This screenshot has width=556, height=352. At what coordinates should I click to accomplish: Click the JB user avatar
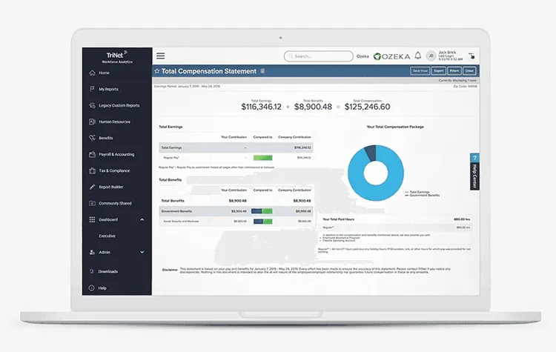coord(430,56)
